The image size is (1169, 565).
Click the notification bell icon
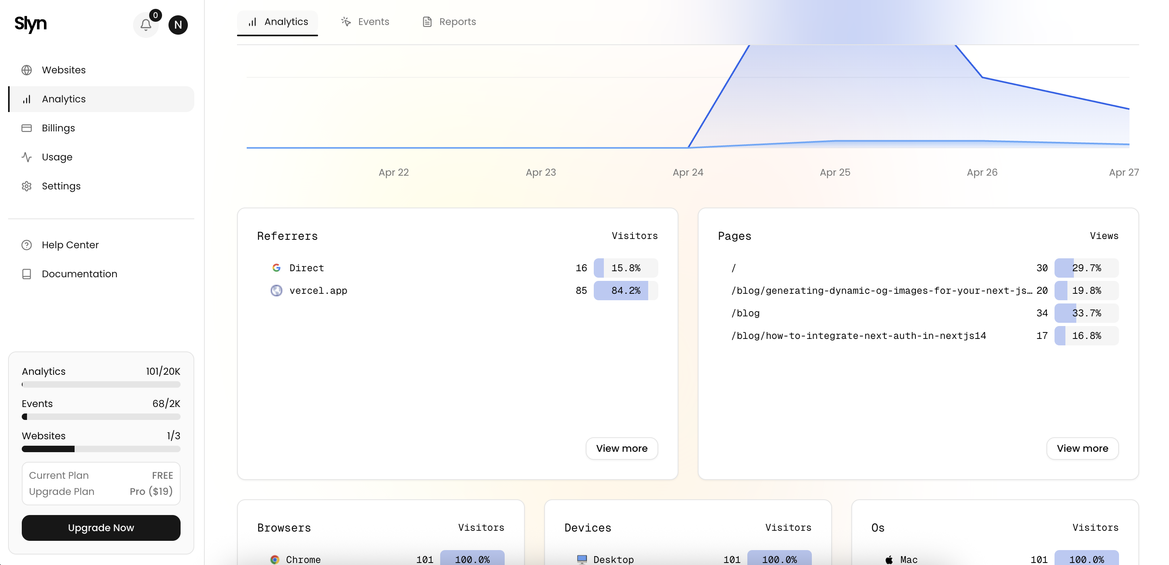point(145,25)
